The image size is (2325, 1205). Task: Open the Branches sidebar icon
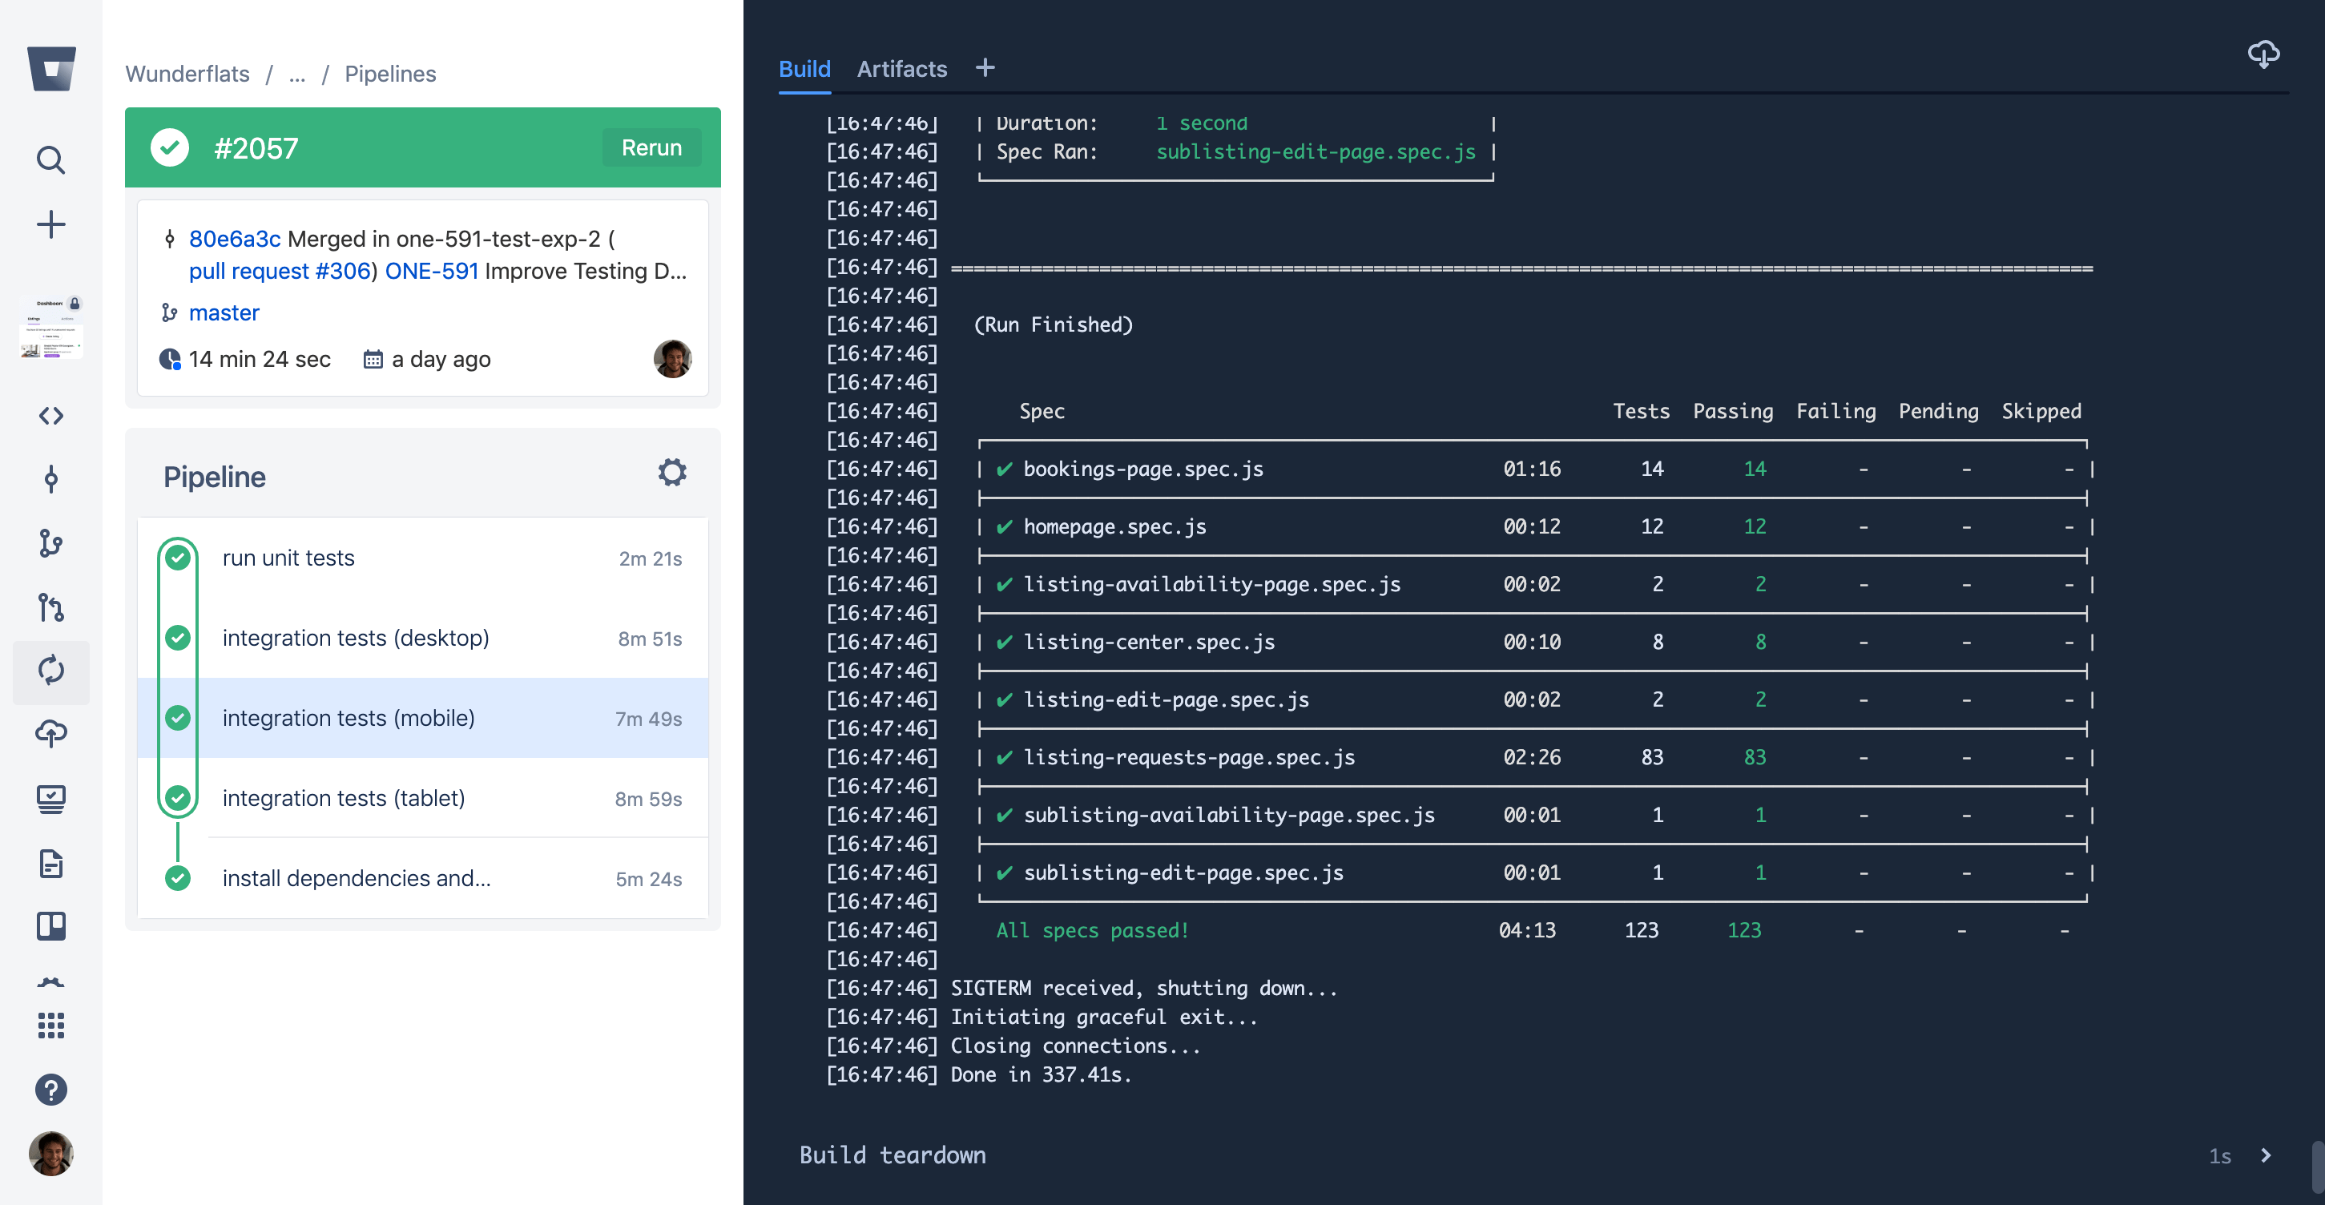click(51, 542)
